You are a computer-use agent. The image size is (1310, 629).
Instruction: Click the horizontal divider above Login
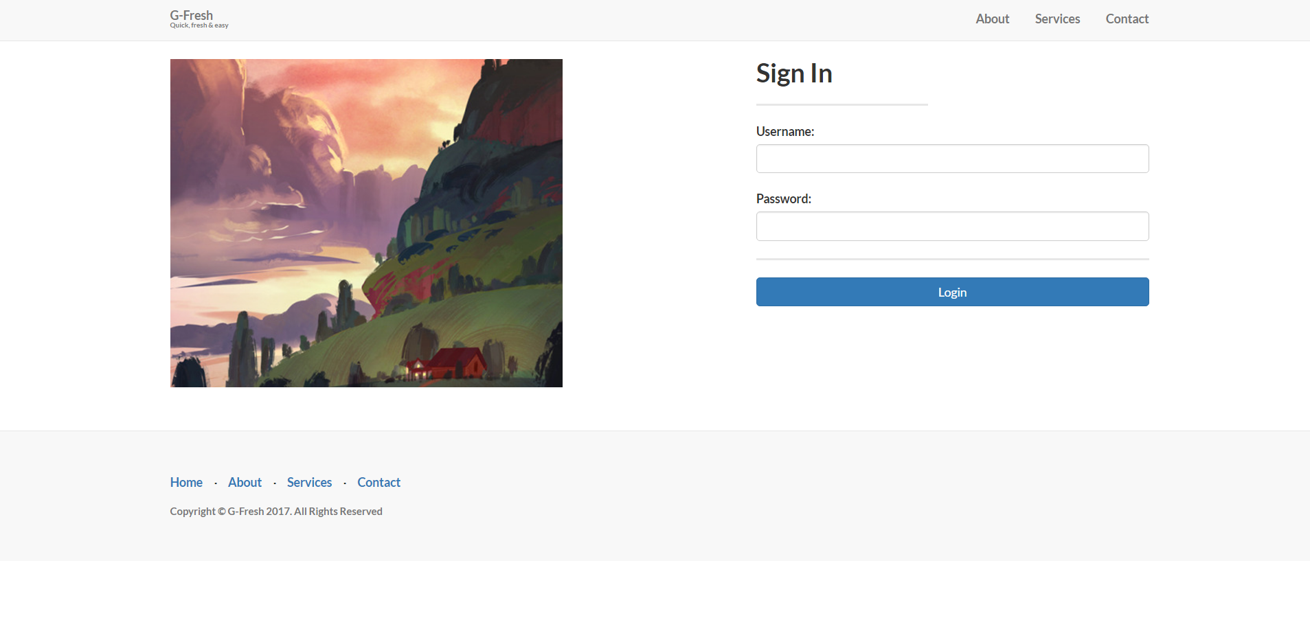click(952, 259)
